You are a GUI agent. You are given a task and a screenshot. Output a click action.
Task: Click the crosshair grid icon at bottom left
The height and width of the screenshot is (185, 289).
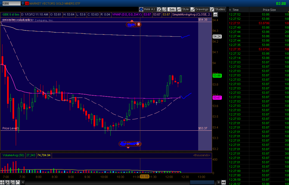tap(2, 183)
